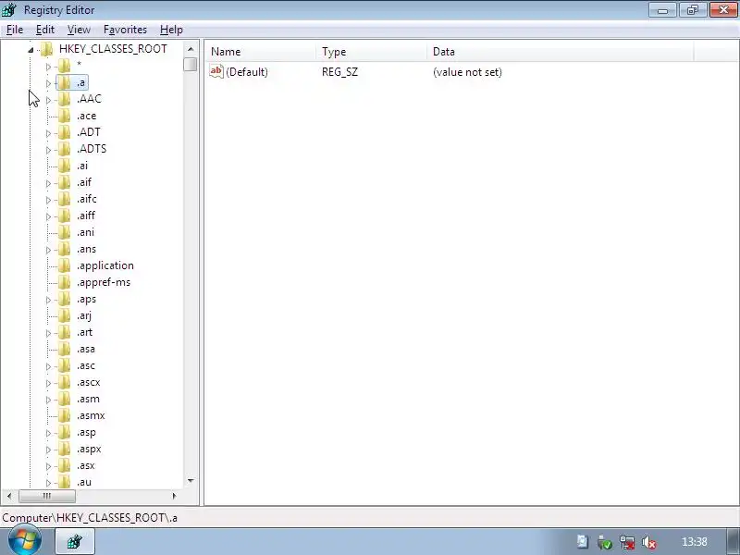This screenshot has height=555, width=740.
Task: Click the .ADTS folder icon
Action: 64,149
